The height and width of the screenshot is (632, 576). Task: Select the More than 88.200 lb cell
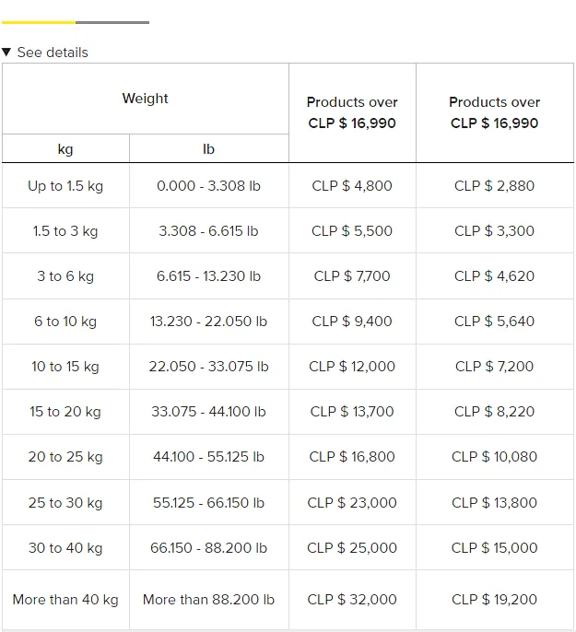[209, 600]
